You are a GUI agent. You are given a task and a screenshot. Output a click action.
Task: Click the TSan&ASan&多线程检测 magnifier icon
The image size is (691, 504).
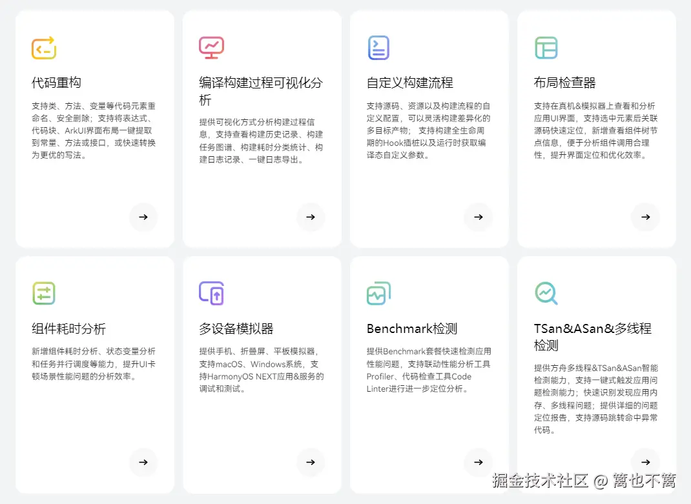click(546, 294)
